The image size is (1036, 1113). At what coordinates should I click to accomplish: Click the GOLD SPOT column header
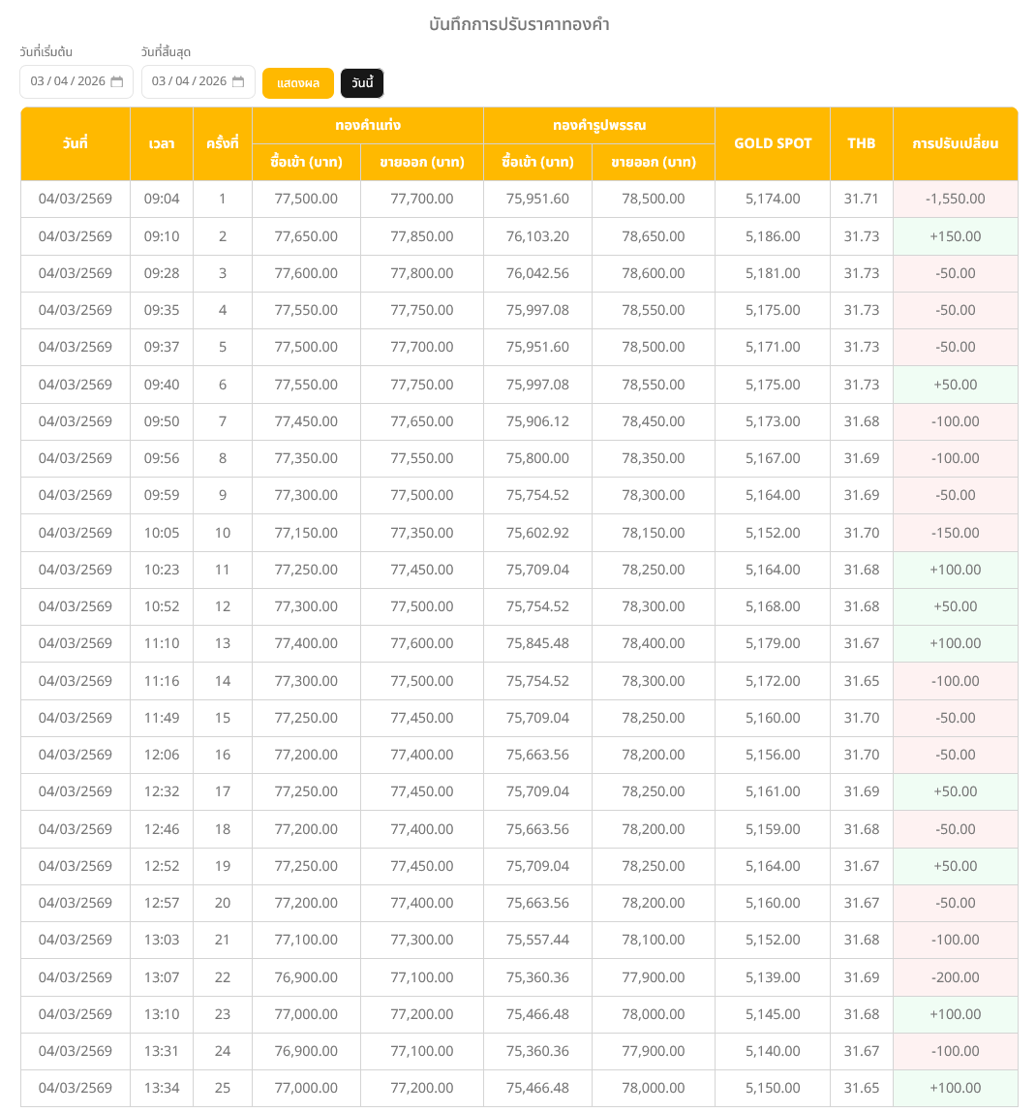click(773, 143)
